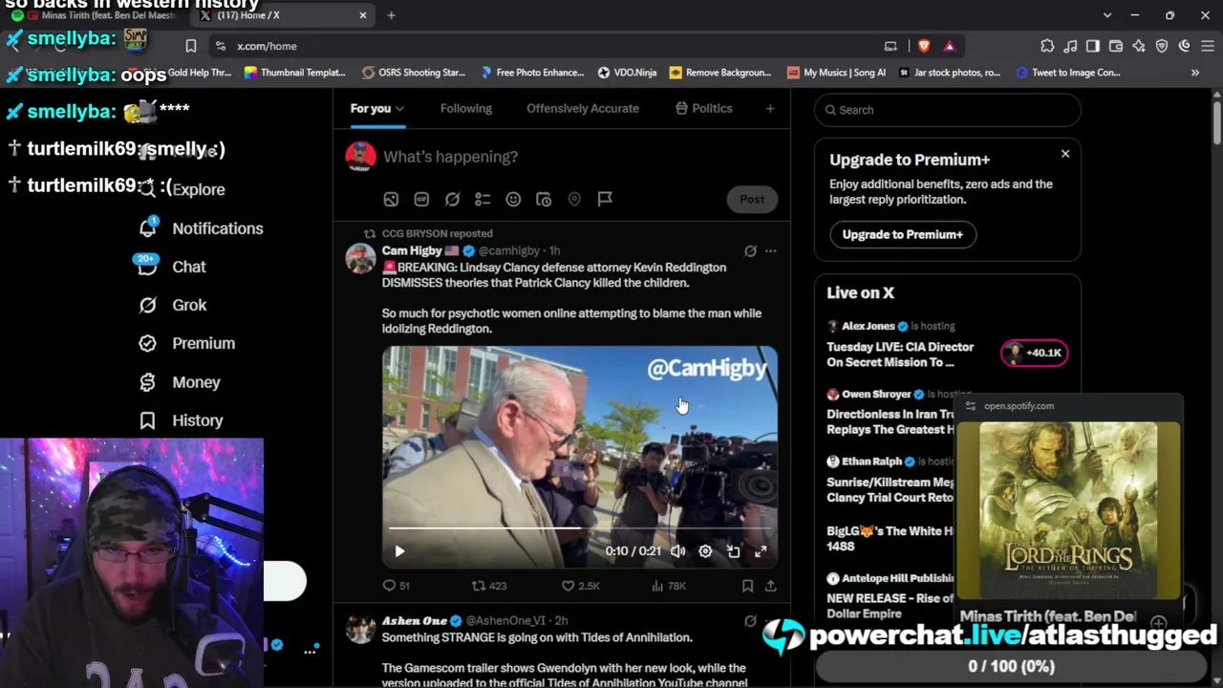
Task: Open more options on Cam Higby's post
Action: tap(770, 251)
